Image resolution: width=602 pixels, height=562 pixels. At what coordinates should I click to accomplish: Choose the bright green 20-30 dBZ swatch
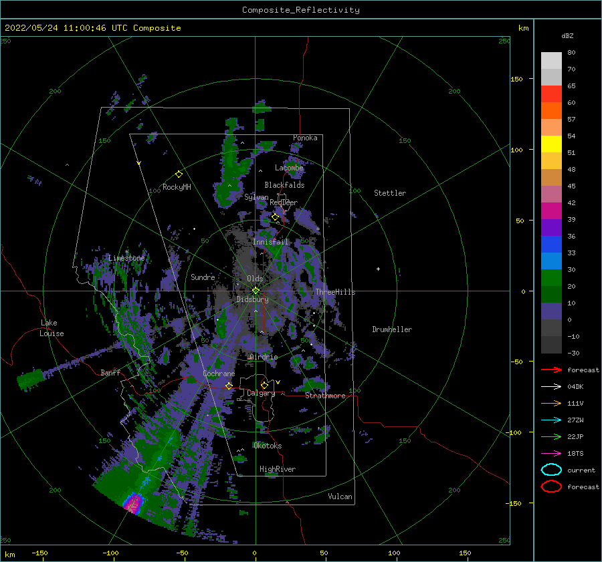coord(551,278)
